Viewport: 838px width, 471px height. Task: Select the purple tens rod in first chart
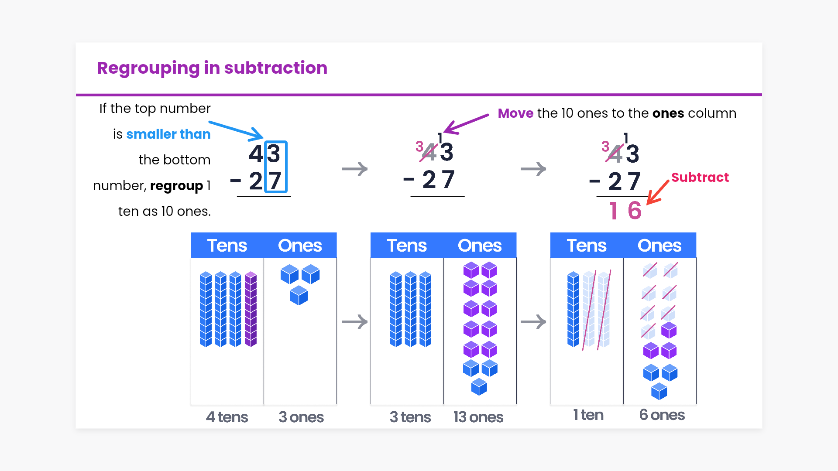[251, 309]
